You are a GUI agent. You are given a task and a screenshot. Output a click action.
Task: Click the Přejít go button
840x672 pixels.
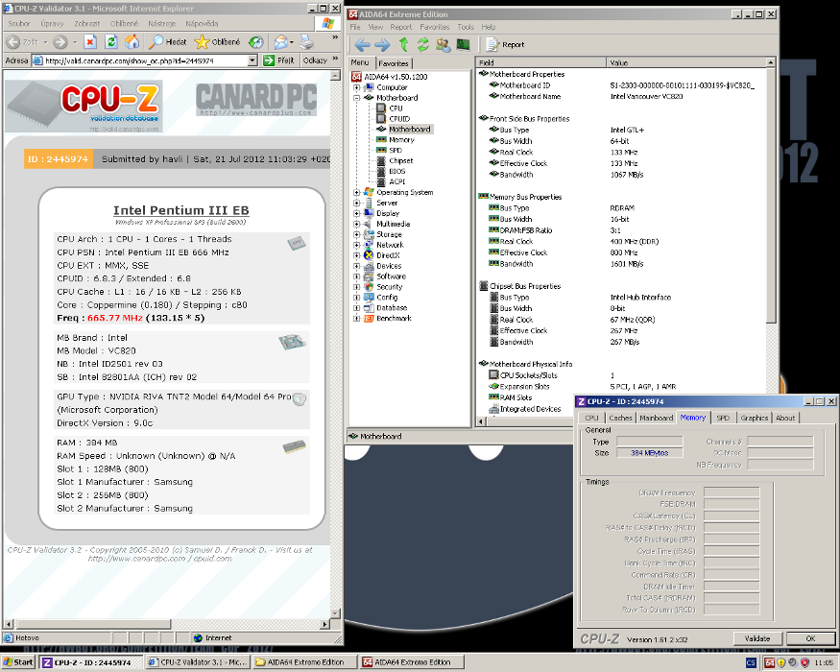tap(279, 60)
